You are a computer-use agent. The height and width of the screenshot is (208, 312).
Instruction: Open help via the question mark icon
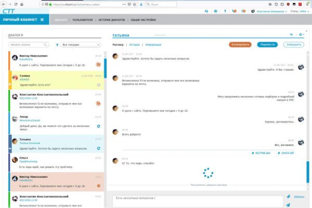pyautogui.click(x=225, y=11)
